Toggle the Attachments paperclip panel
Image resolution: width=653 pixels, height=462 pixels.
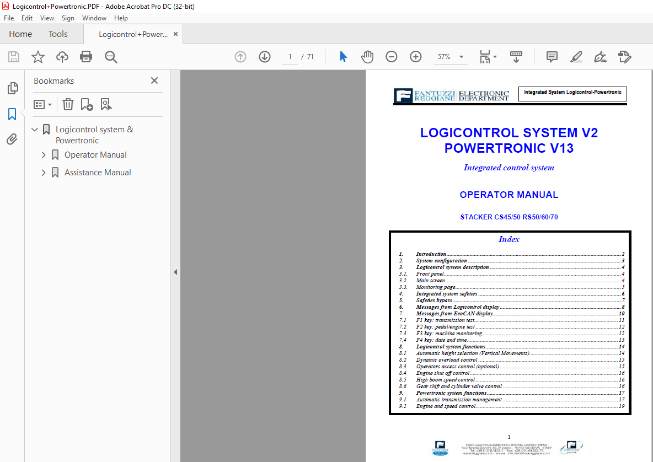(x=12, y=139)
